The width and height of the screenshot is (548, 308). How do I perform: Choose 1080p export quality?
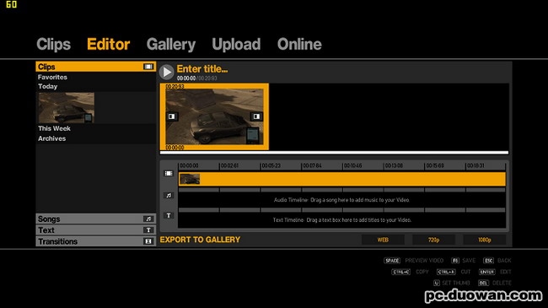click(485, 240)
